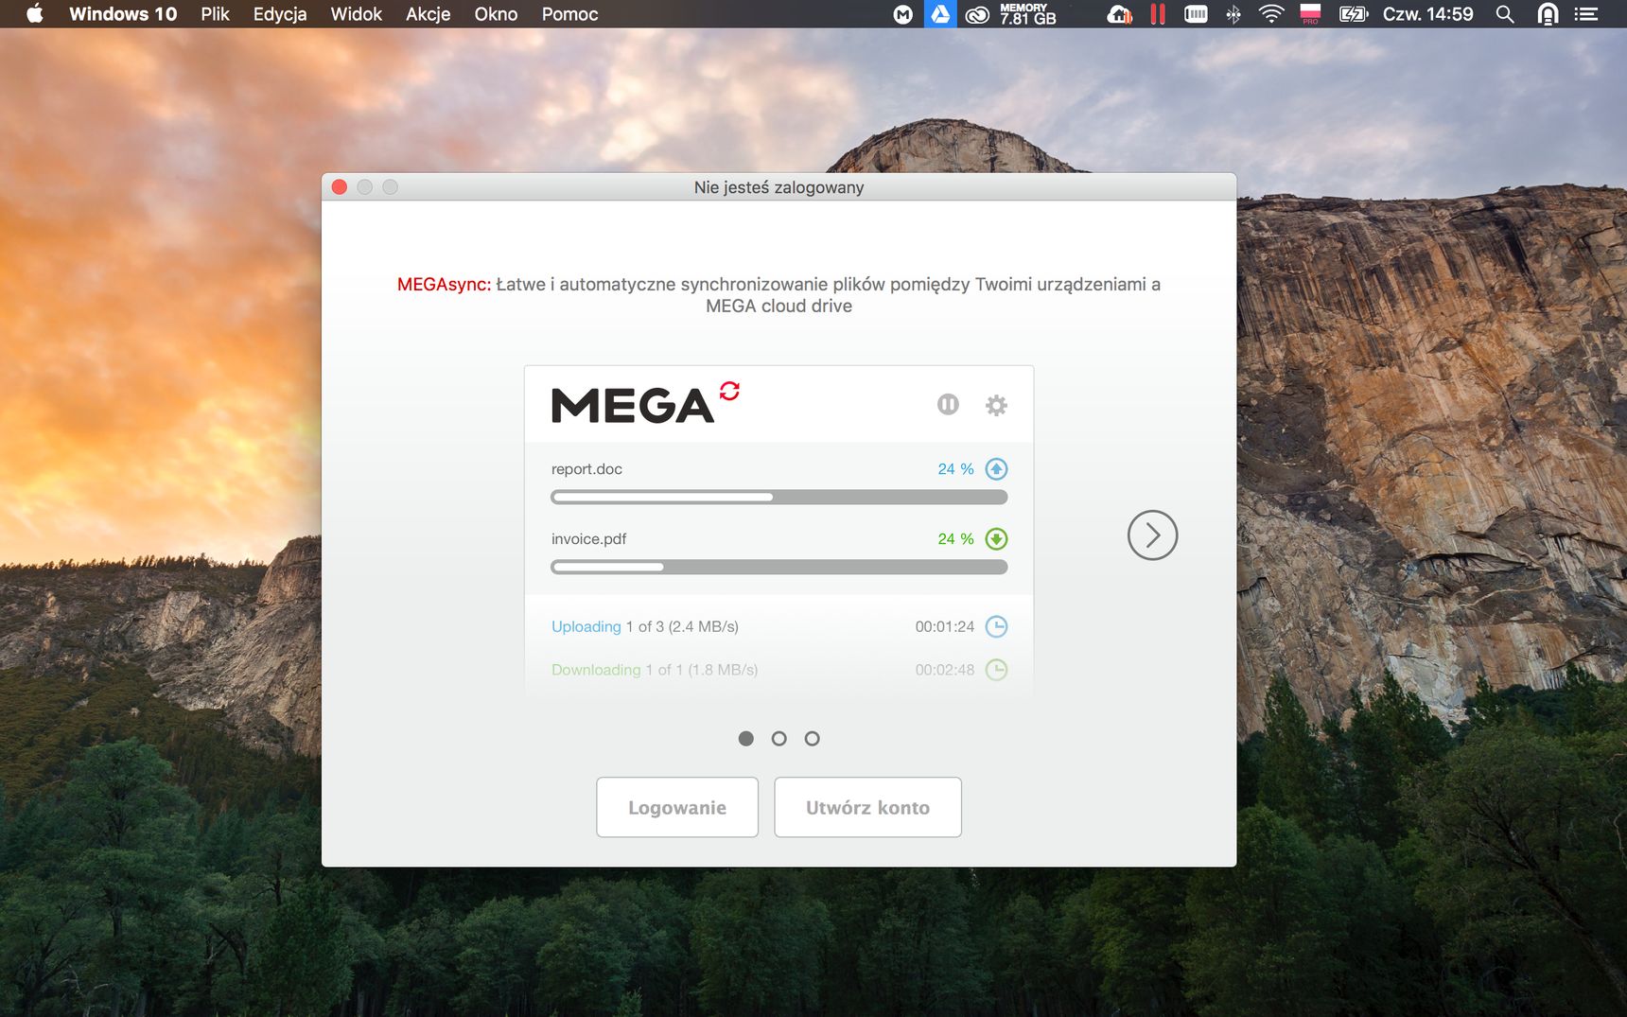The image size is (1627, 1017).
Task: Click the Uploading 1 of 3 status
Action: [x=645, y=626]
